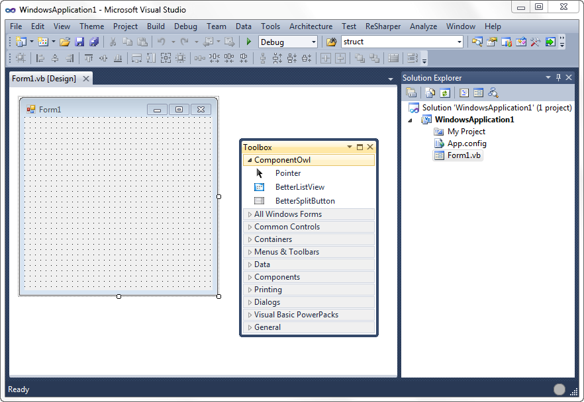Click into the 'struct' find text box
Image resolution: width=584 pixels, height=402 pixels.
pyautogui.click(x=397, y=42)
